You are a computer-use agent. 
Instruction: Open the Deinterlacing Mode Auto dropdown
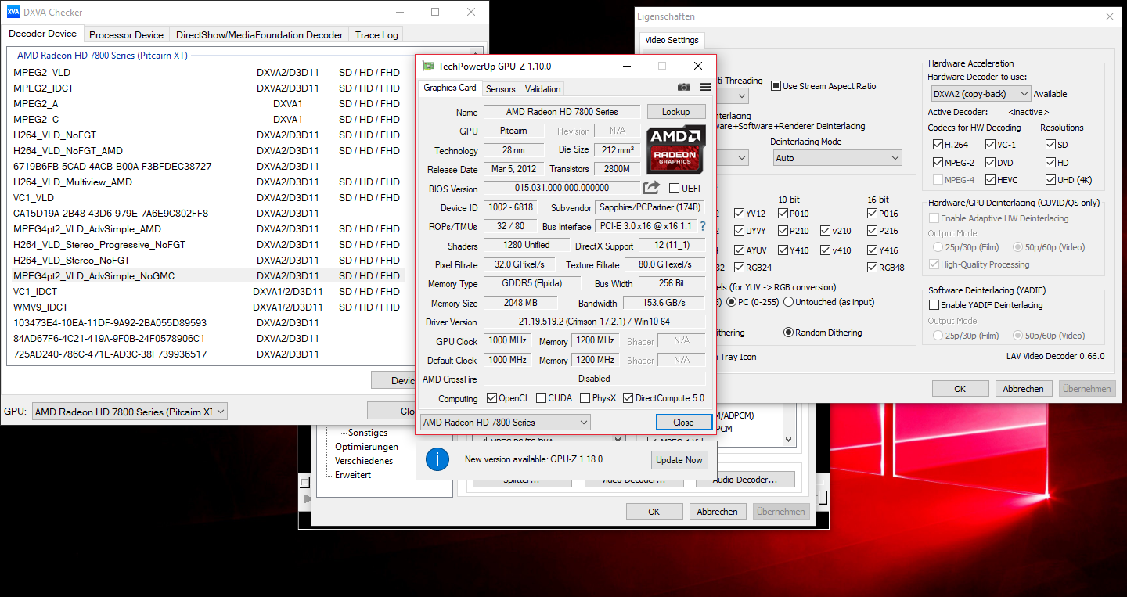click(x=836, y=158)
